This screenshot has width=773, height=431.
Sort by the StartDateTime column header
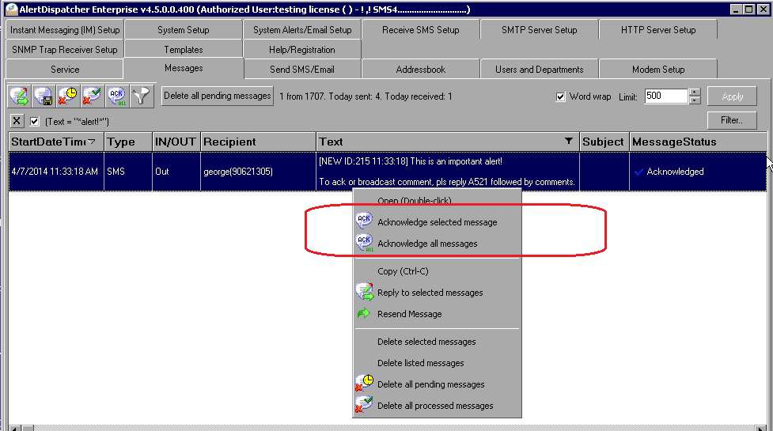pos(56,142)
